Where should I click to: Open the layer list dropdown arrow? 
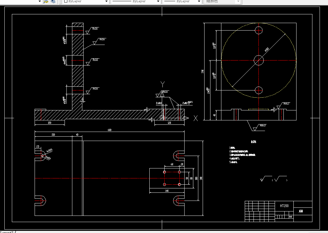[x=40, y=1]
